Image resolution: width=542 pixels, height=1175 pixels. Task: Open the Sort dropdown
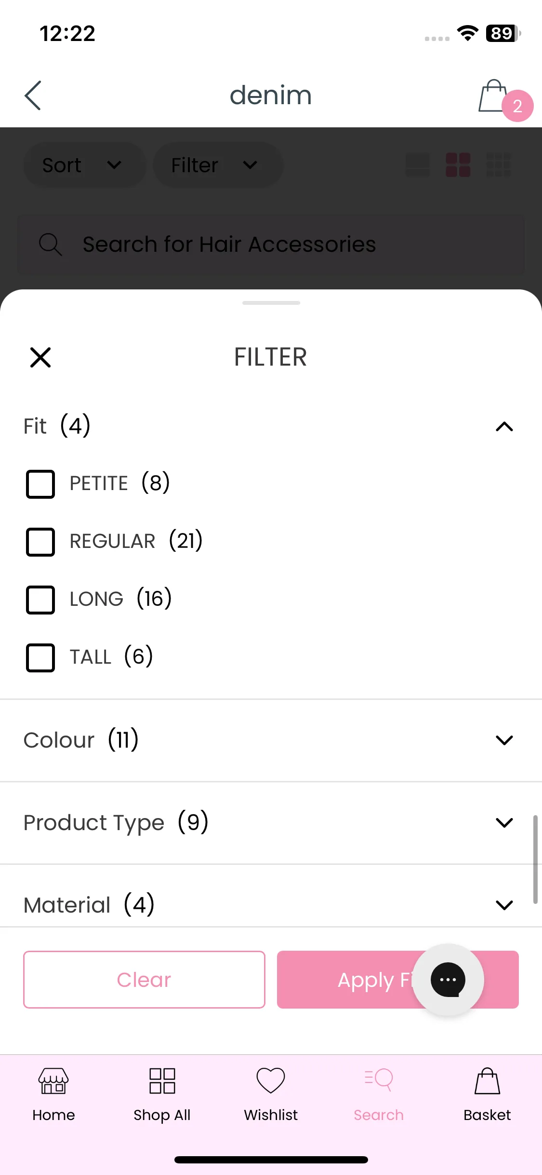(x=85, y=165)
